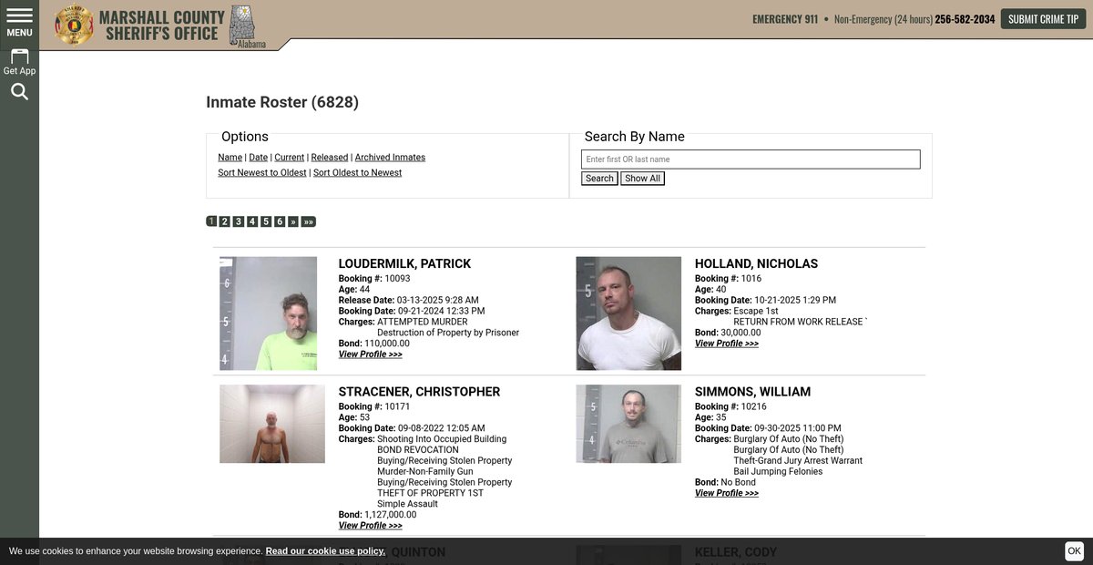Choose Sort Newest to Oldest
Screen dimensions: 1093x565
(x=261, y=173)
